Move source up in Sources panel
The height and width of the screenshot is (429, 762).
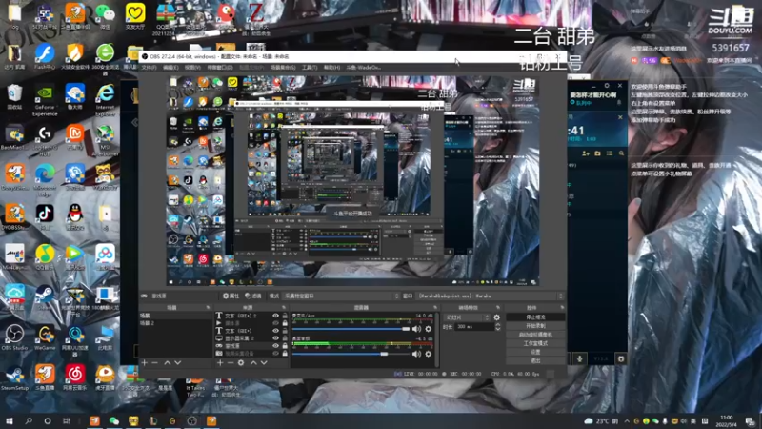click(253, 363)
